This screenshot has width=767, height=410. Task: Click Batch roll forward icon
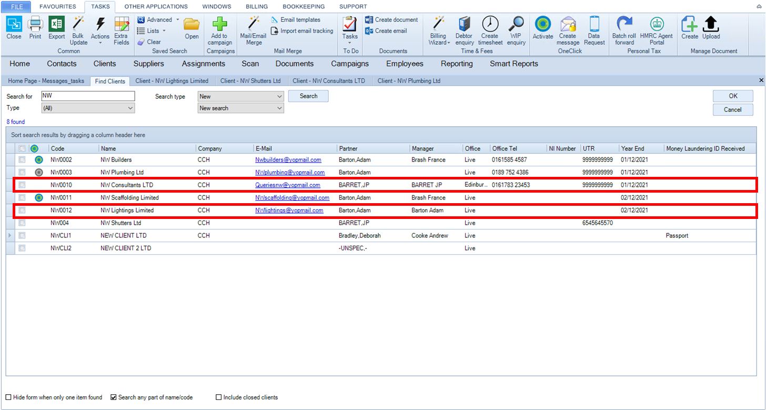pos(624,24)
